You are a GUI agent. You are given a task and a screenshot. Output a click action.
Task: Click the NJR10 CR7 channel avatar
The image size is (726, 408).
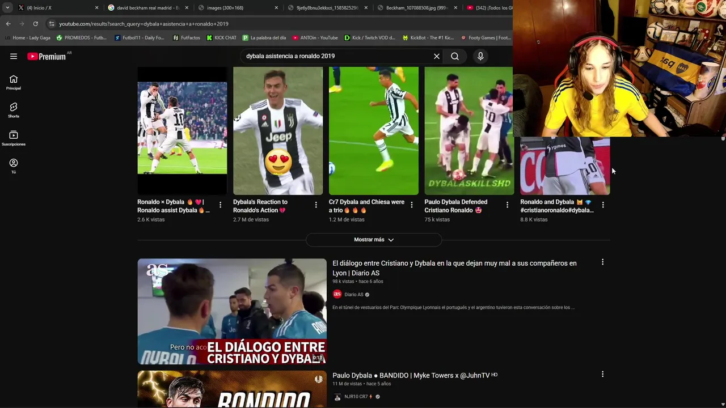pos(337,397)
